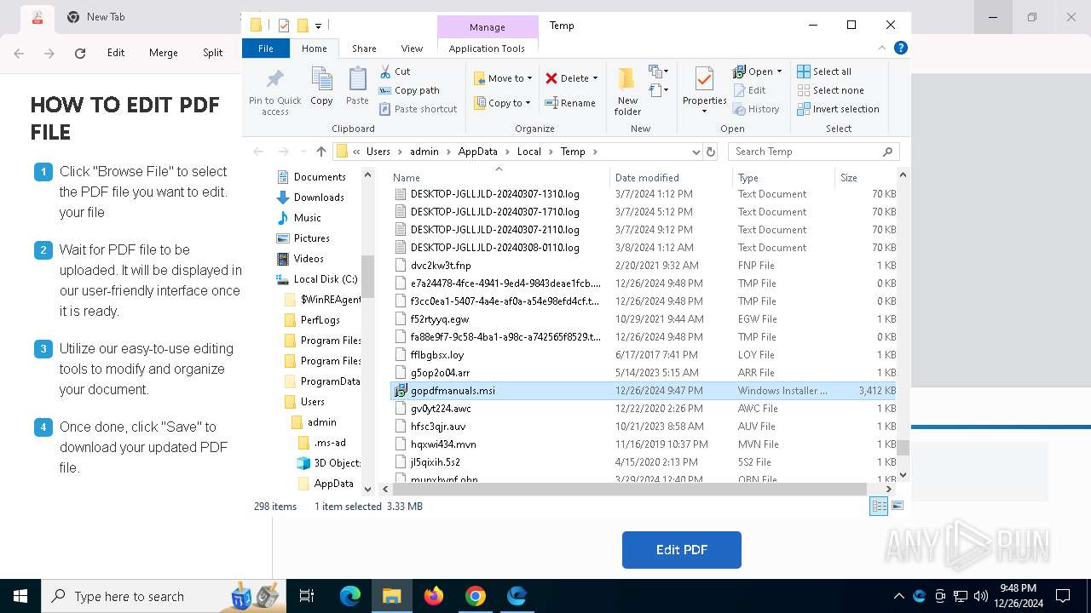This screenshot has height=613, width=1091.
Task: Click Copy path in Clipboard group
Action: tap(409, 90)
